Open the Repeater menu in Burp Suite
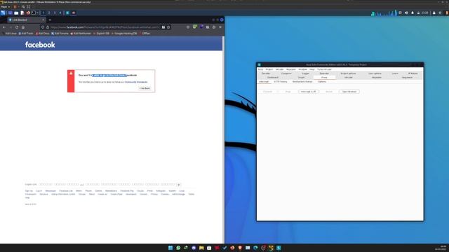This screenshot has height=252, width=449. coord(291,69)
